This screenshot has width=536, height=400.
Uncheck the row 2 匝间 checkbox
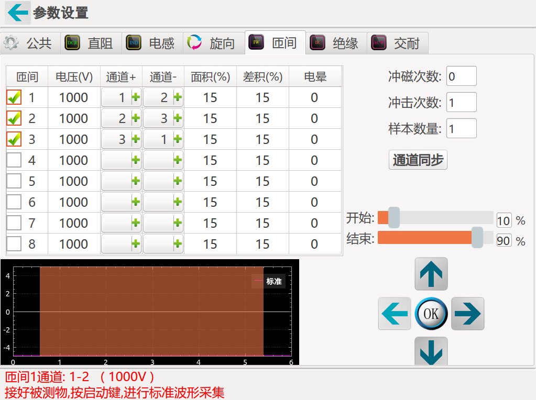pyautogui.click(x=14, y=118)
